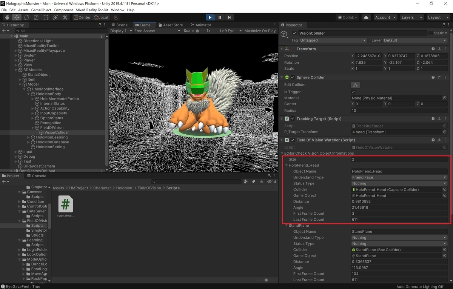The width and height of the screenshot is (453, 289).
Task: Open Transform preset settings icon
Action: click(x=439, y=49)
